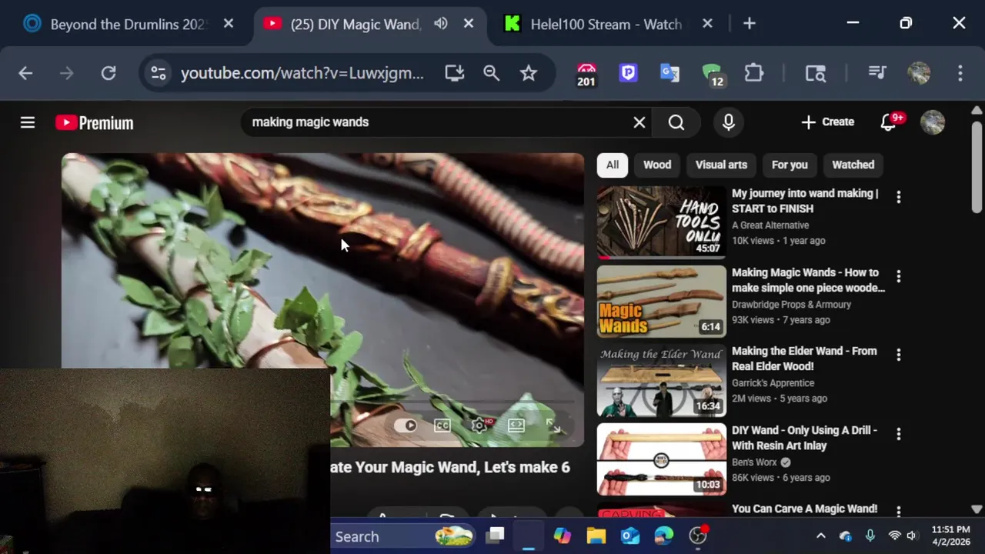View site information icon in address bar
985x554 pixels.
point(158,73)
